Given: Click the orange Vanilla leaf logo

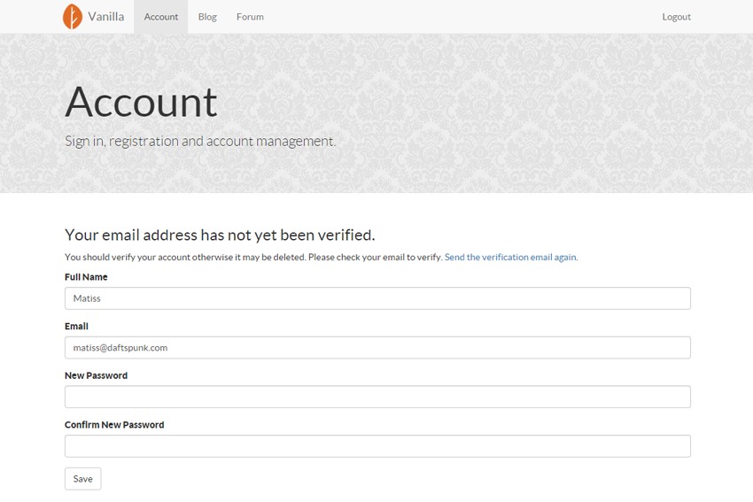Looking at the screenshot, I should tap(72, 17).
